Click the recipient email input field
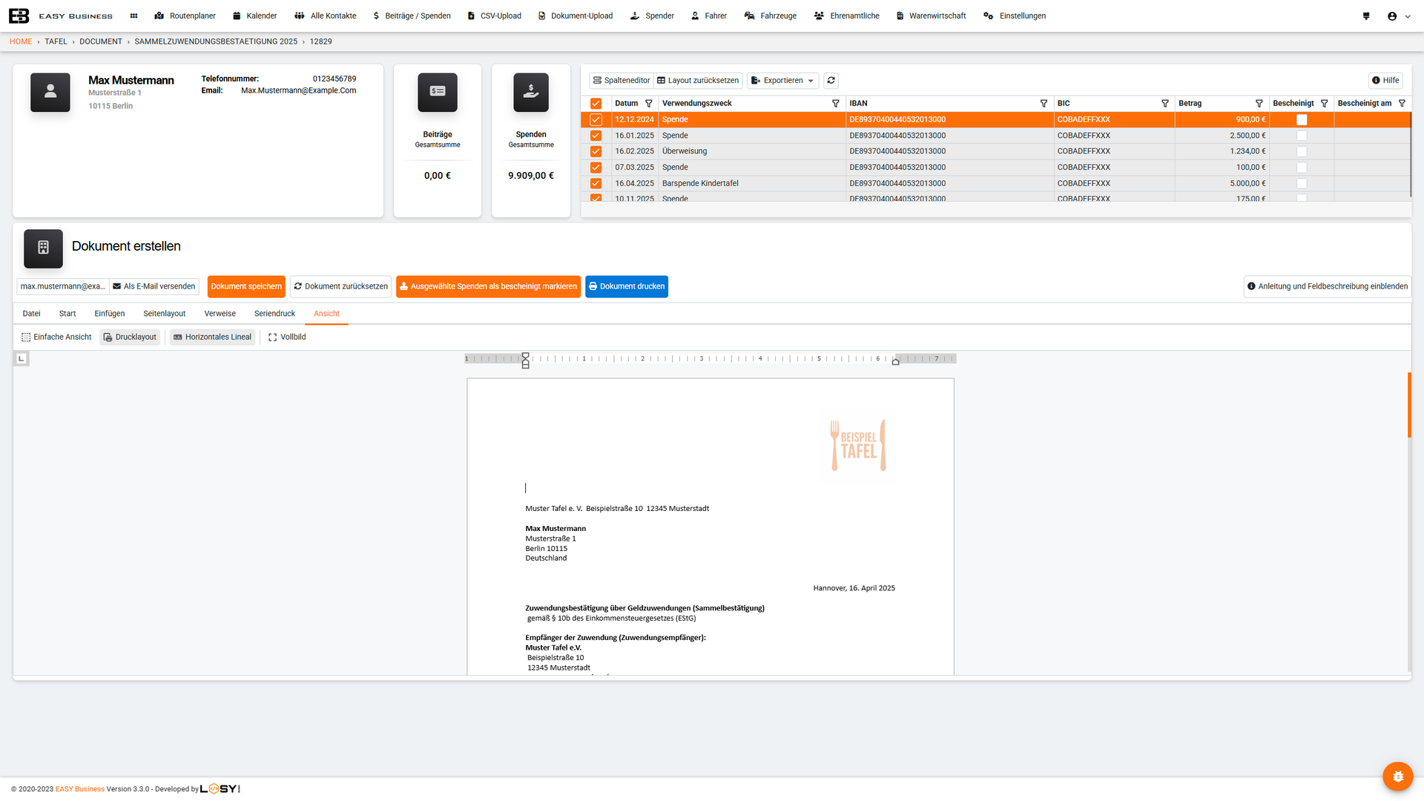The width and height of the screenshot is (1424, 801). click(x=62, y=287)
